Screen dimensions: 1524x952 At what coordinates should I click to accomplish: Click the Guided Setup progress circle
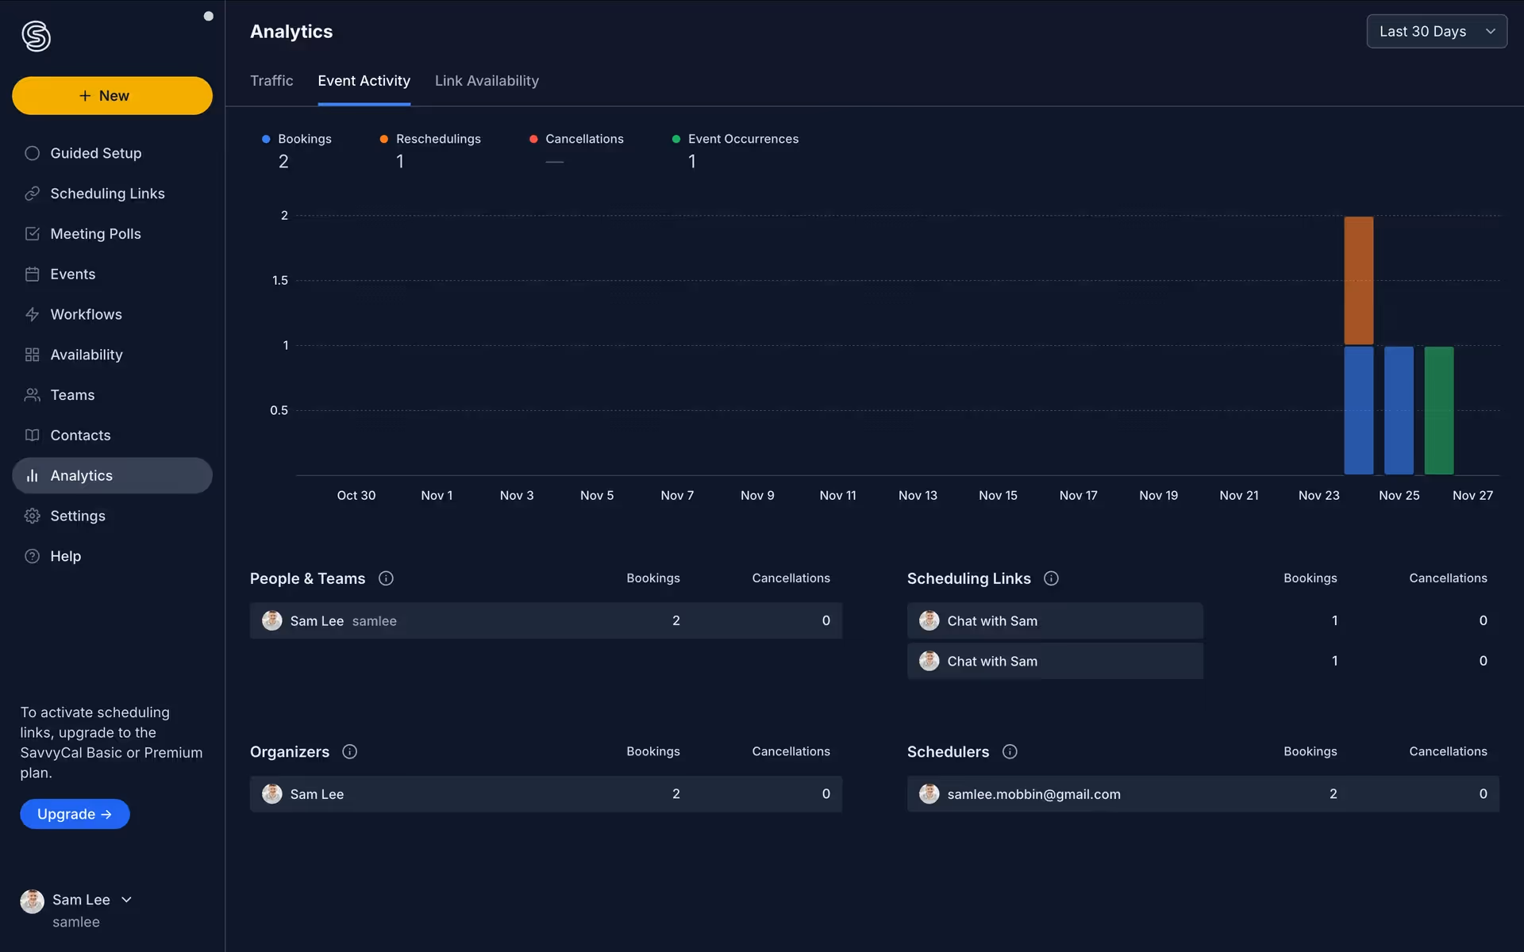coord(32,153)
